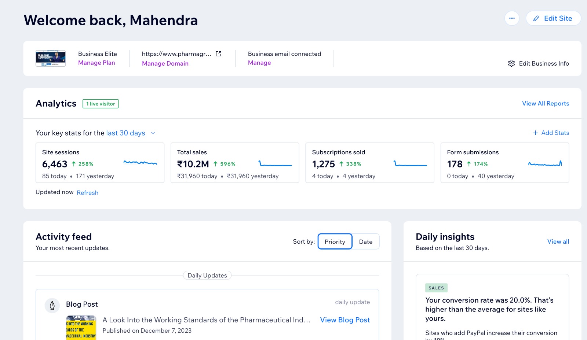Screen dimensions: 587x340
Task: Open the three-dots more actions menu
Action: [512, 18]
